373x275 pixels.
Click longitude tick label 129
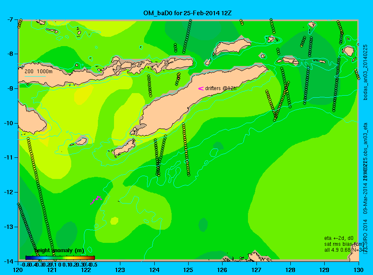pyautogui.click(x=325, y=270)
